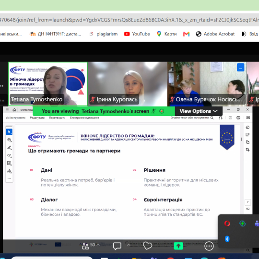Select the arrow selection tool in PDF sidebar

9,132
